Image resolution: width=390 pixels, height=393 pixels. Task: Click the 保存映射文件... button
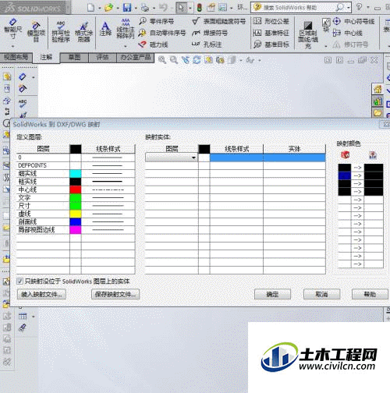(115, 295)
